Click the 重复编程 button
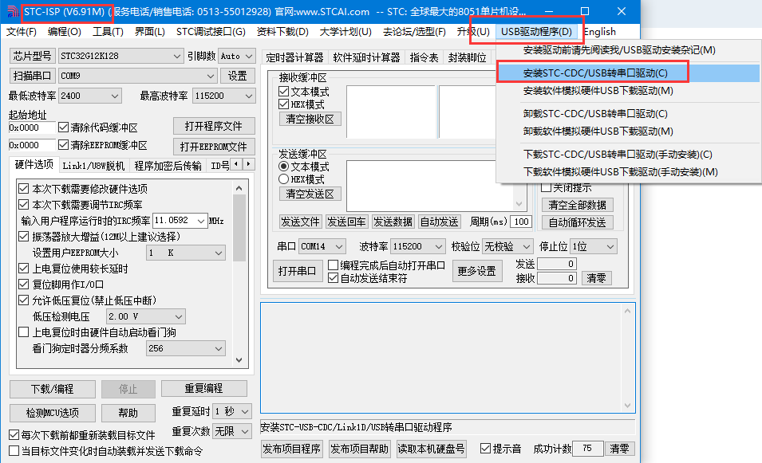This screenshot has width=762, height=463. [204, 389]
